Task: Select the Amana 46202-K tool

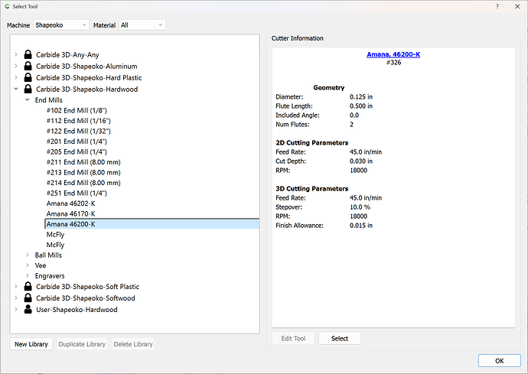Action: tap(70, 203)
